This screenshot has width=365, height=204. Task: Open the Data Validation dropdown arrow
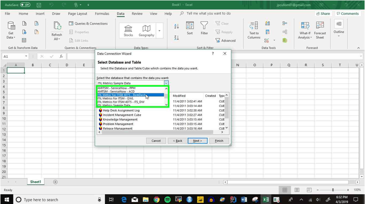[x=274, y=40]
